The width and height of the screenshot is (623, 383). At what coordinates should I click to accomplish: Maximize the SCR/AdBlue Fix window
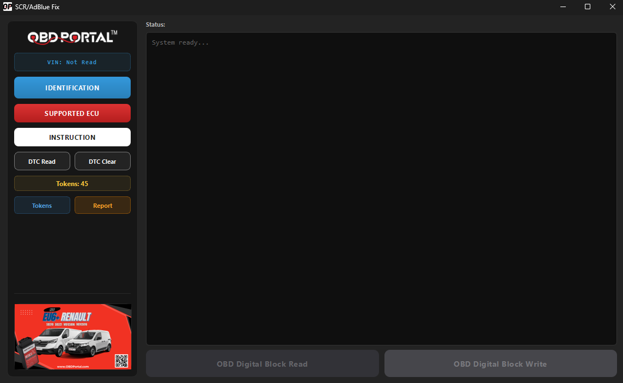click(588, 7)
